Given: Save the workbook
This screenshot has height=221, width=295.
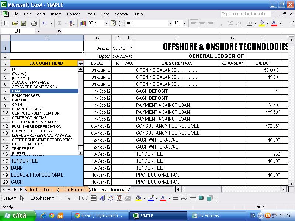Looking at the screenshot, I should click(x=24, y=23).
